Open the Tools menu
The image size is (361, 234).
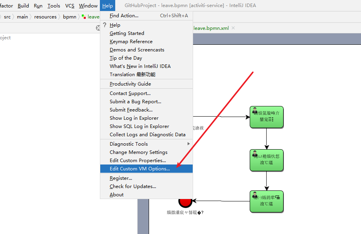tap(53, 6)
